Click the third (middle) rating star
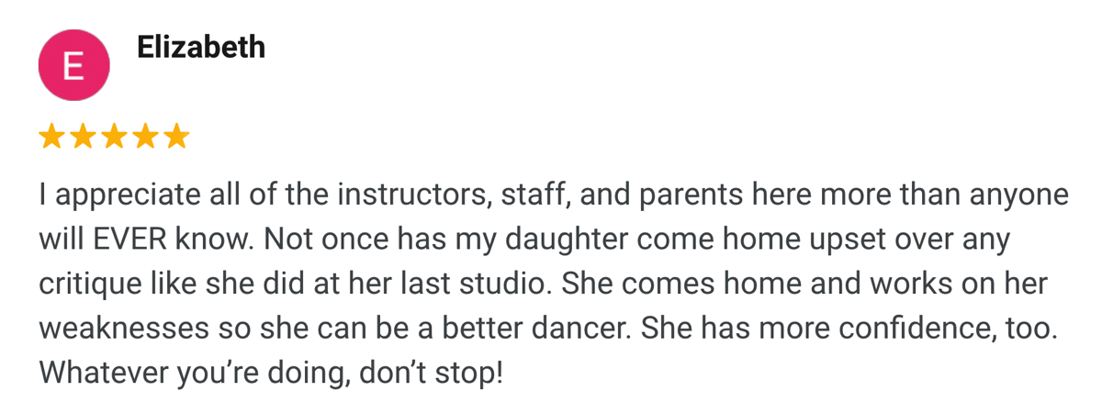Viewport: 1102px width, 413px height. tap(114, 138)
